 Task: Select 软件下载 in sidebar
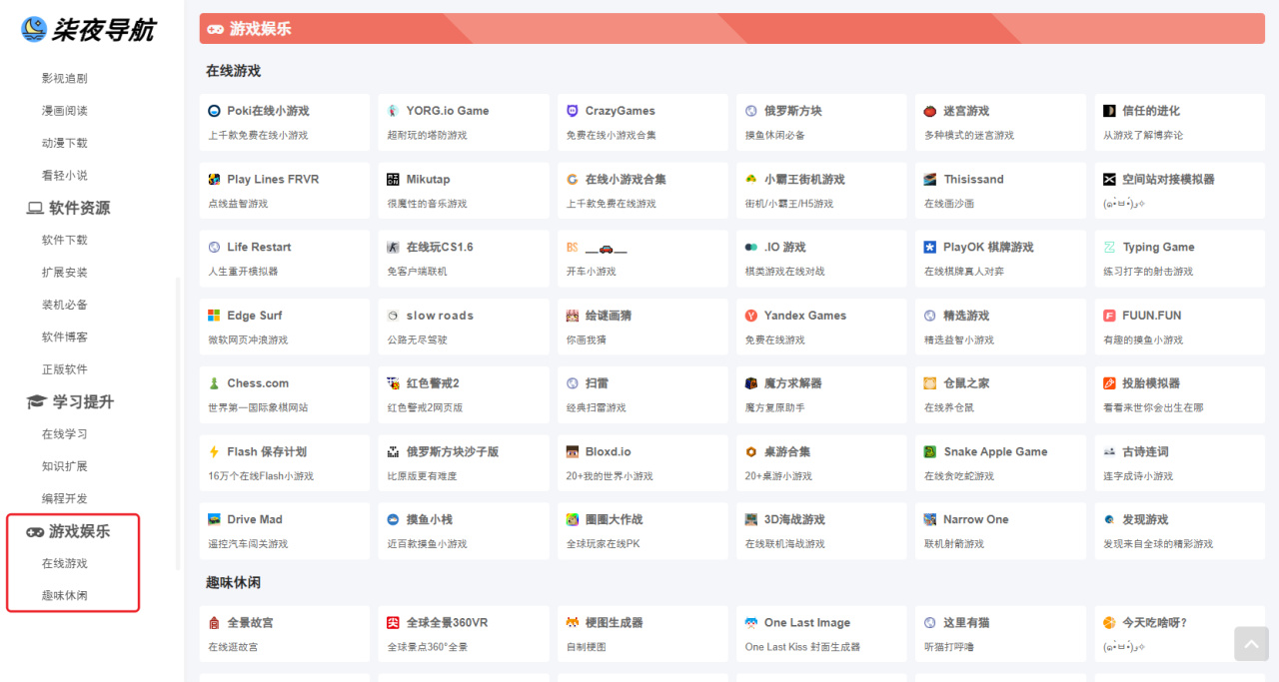[x=65, y=240]
